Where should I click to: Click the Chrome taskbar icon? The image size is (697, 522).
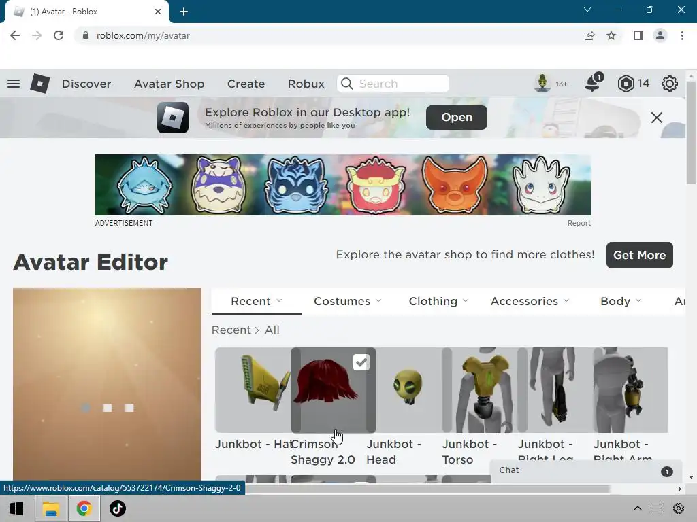click(84, 508)
